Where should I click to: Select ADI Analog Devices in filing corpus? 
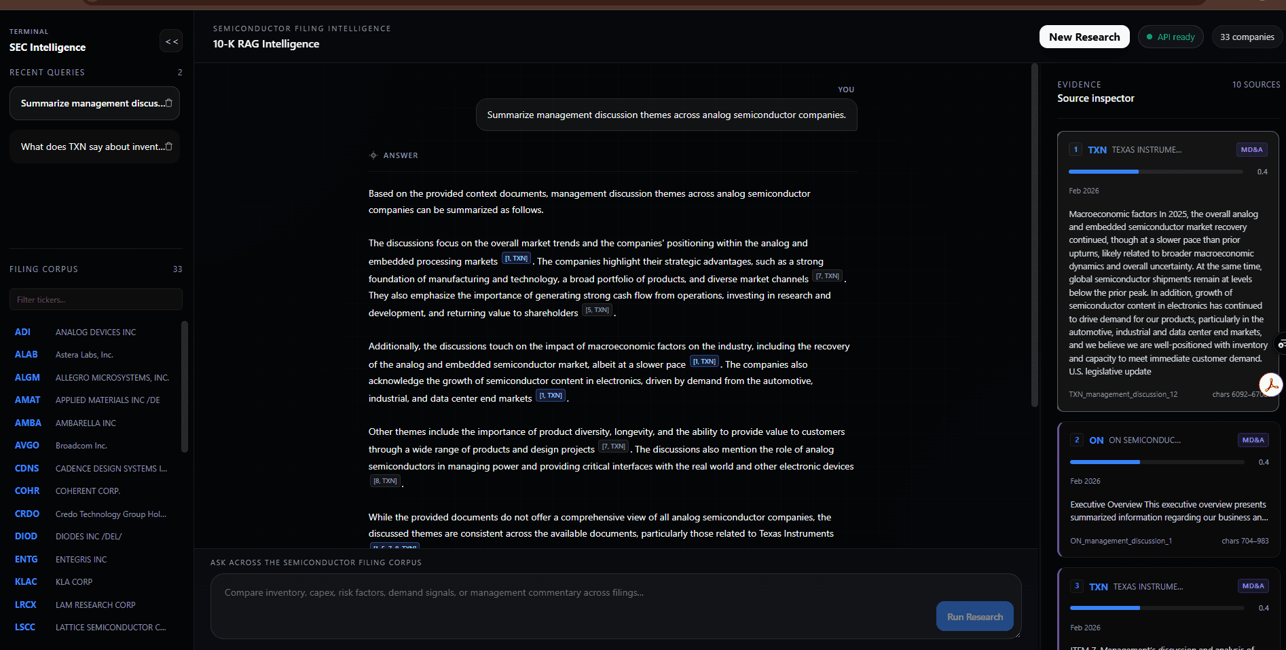[95, 332]
